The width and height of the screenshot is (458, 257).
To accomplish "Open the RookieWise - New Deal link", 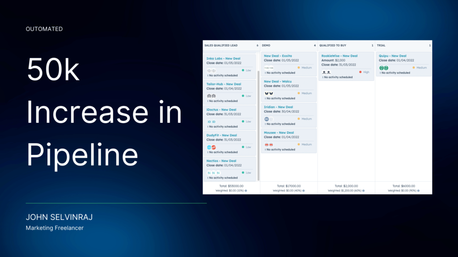I will (x=339, y=56).
